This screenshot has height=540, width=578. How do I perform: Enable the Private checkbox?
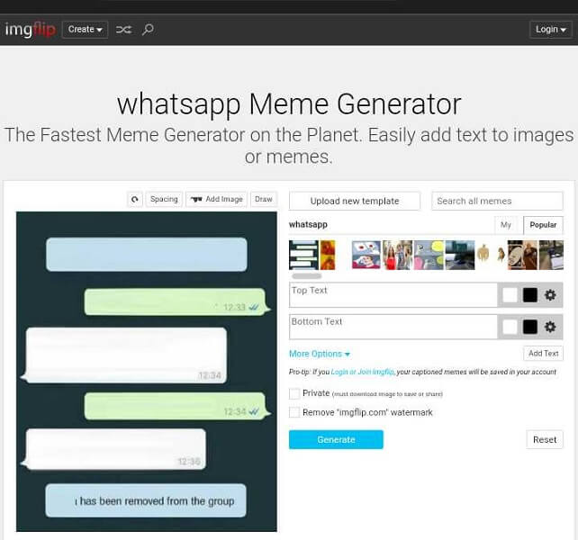point(294,393)
